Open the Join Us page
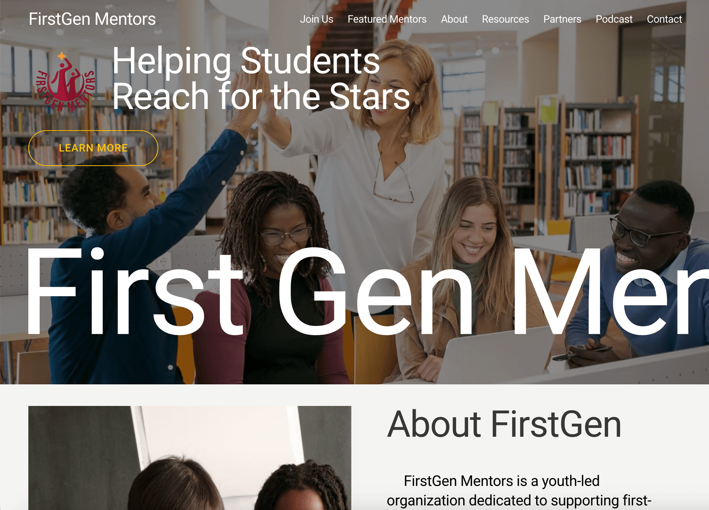Image resolution: width=709 pixels, height=510 pixels. [317, 19]
